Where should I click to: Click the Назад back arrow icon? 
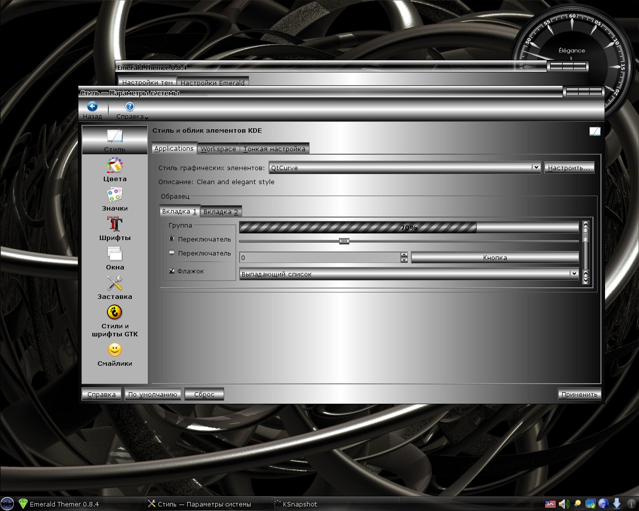pos(92,106)
